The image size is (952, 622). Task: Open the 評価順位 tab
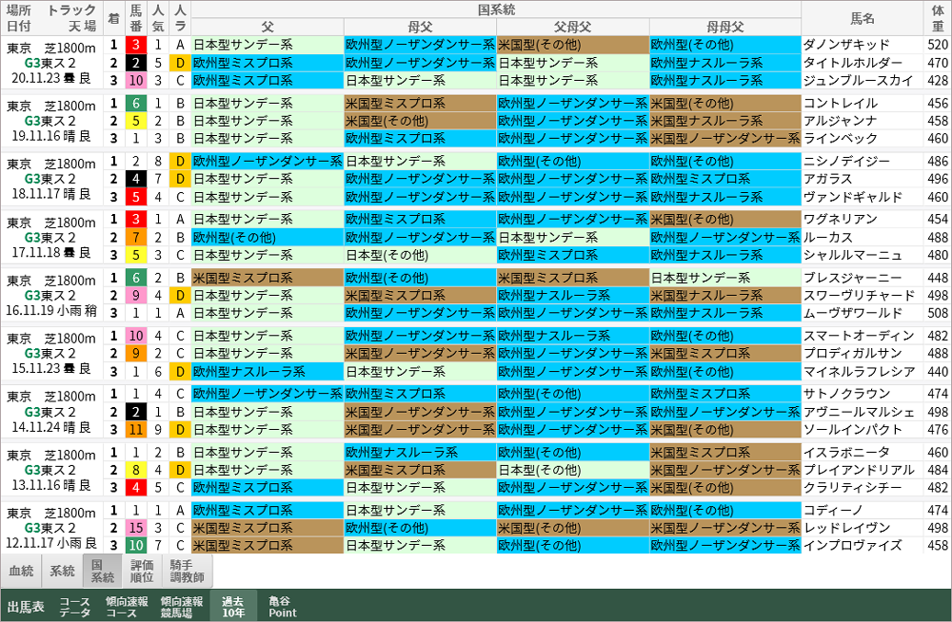[x=143, y=571]
